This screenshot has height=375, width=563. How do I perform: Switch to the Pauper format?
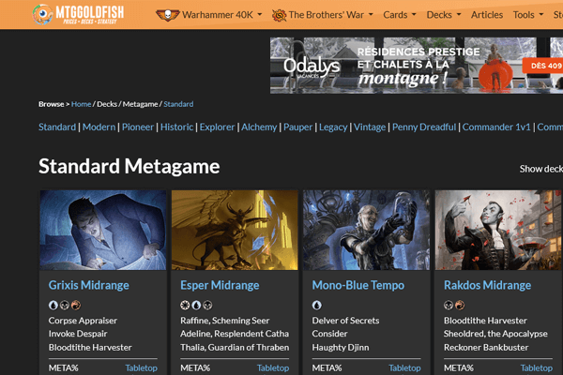coord(298,127)
